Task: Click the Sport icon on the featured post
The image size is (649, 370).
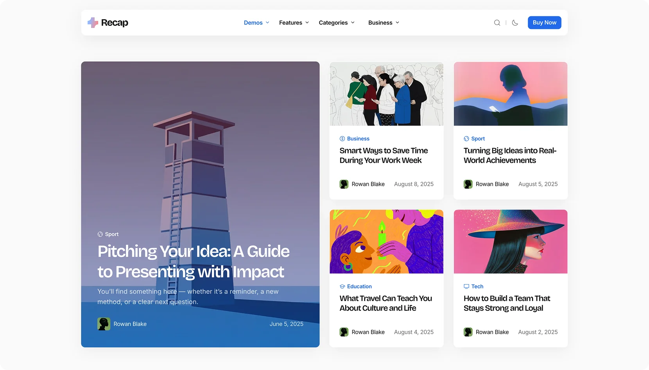Action: pyautogui.click(x=100, y=234)
